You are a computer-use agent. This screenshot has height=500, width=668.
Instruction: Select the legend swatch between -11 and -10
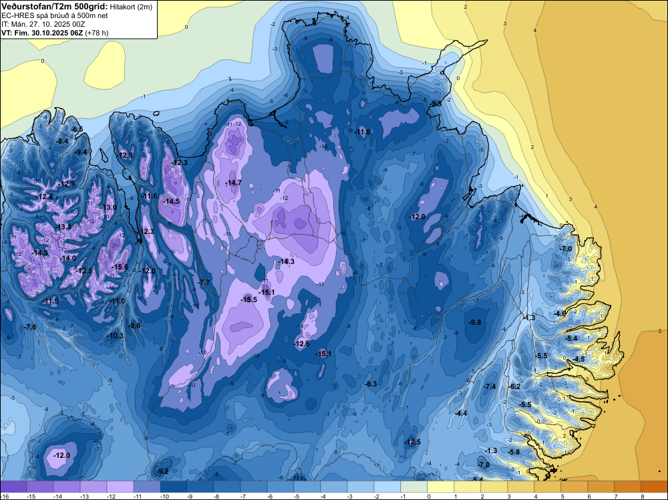pyautogui.click(x=147, y=487)
